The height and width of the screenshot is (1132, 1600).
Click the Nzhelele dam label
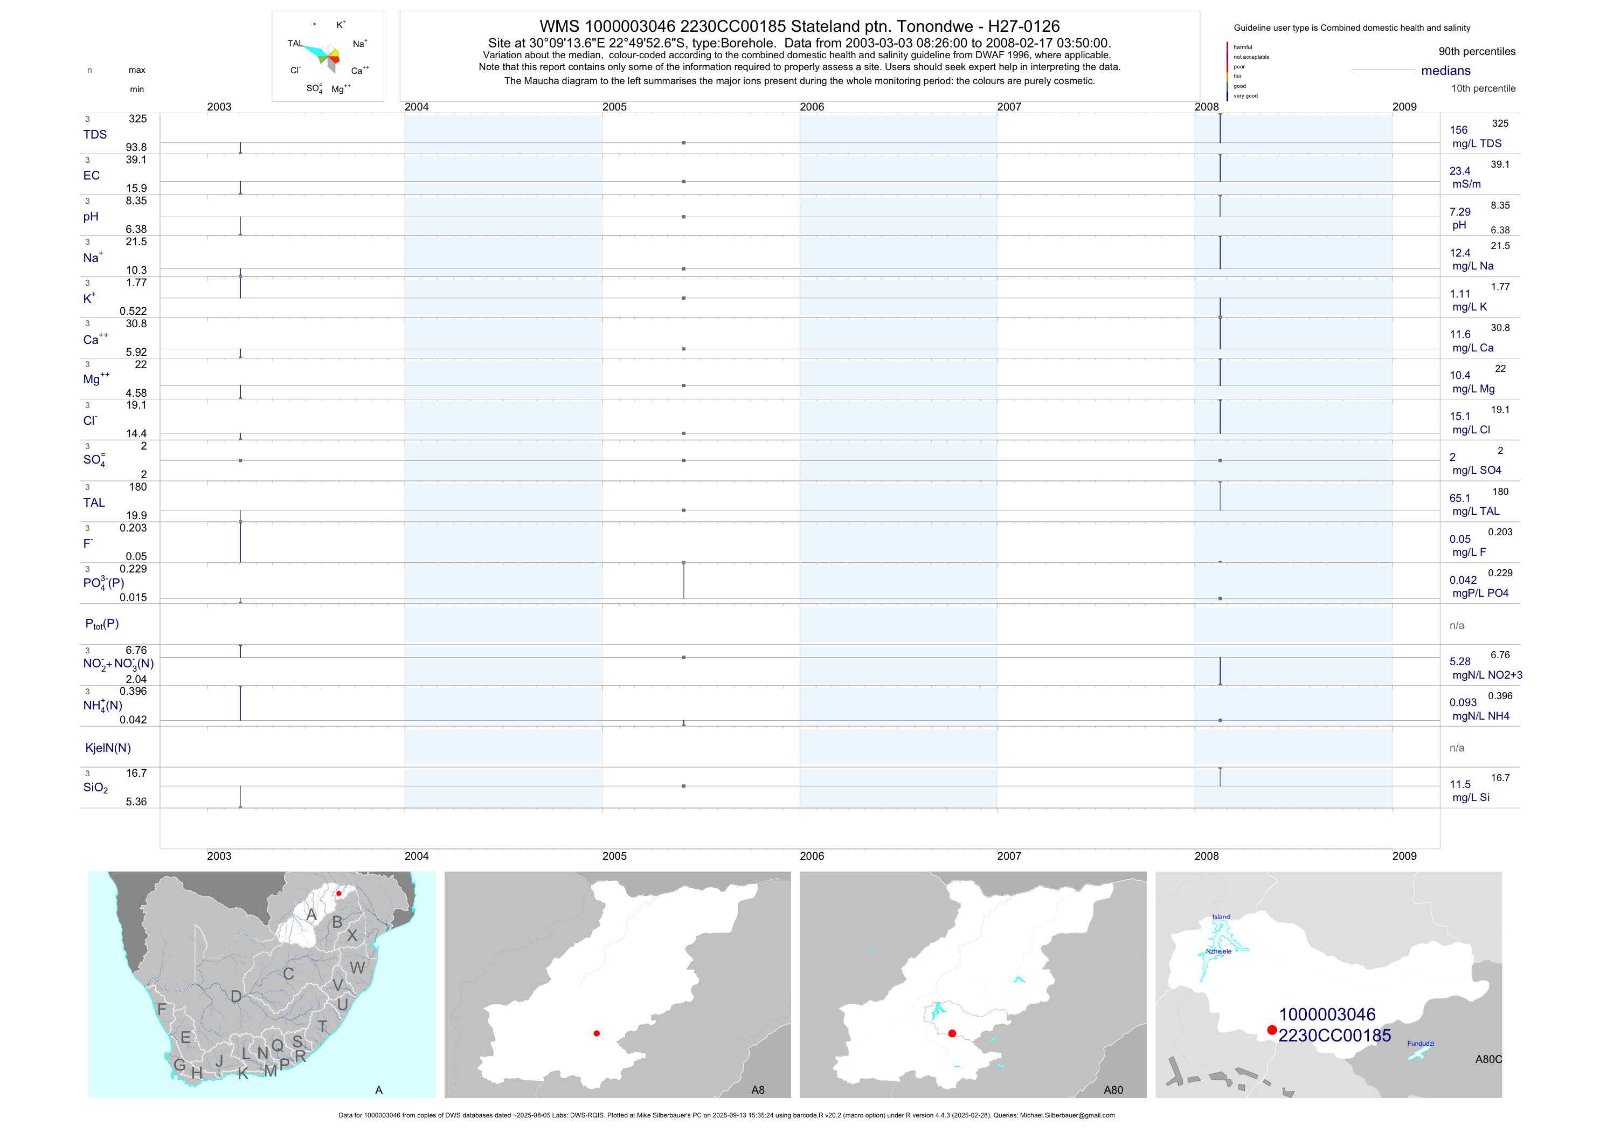(x=1218, y=951)
